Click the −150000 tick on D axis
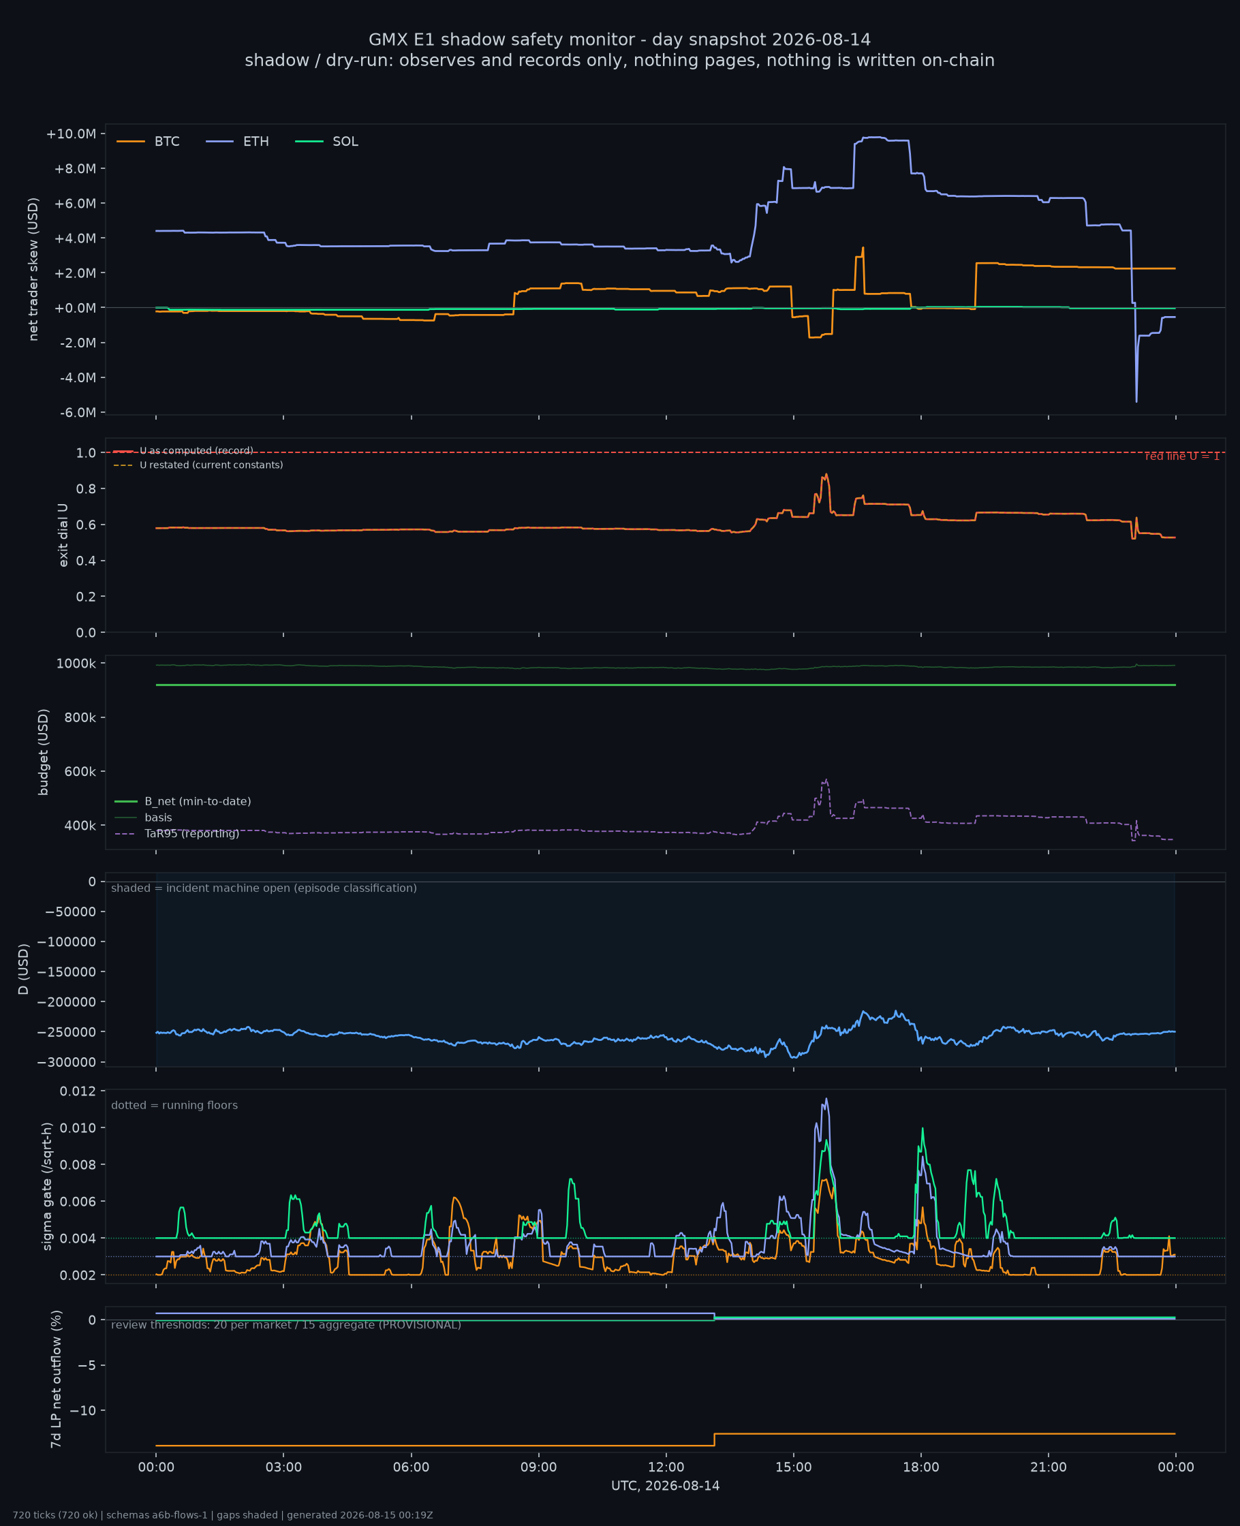The width and height of the screenshot is (1240, 1526). pyautogui.click(x=67, y=972)
